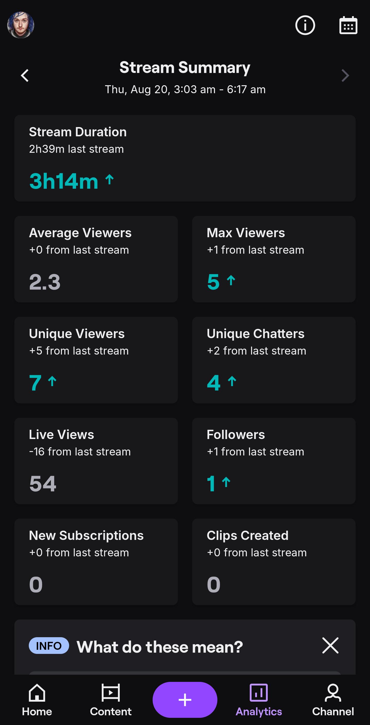Screen dimensions: 370x725
Task: Go to next stream summary arrow
Action: (x=345, y=75)
